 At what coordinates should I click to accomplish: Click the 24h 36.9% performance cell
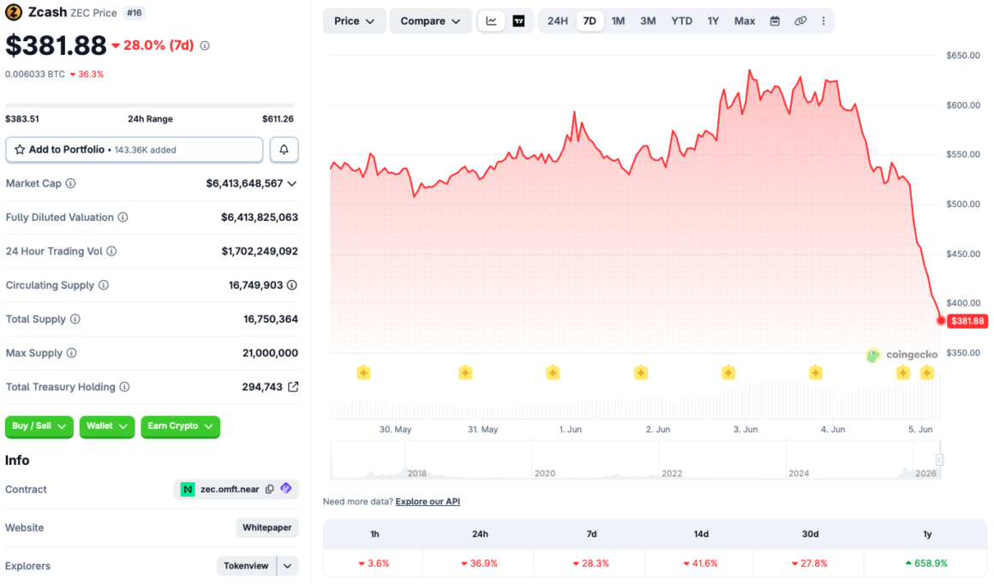click(x=480, y=563)
